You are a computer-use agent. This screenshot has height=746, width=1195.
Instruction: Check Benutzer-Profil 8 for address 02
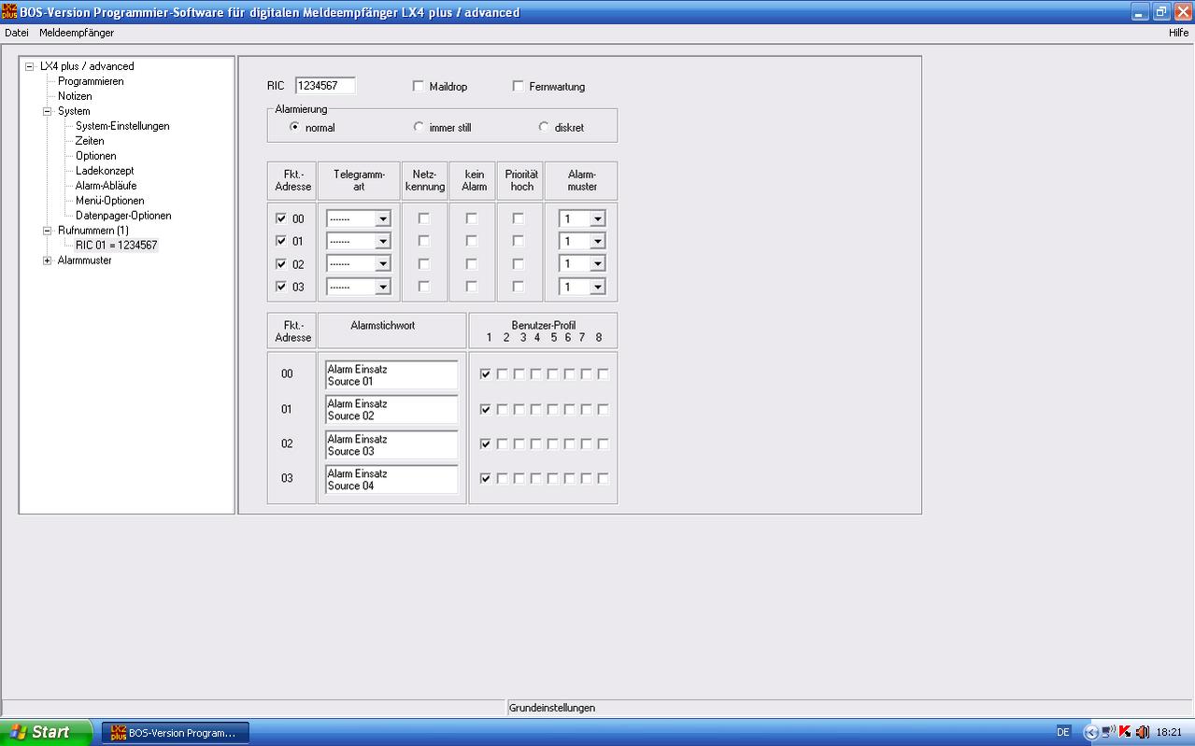603,444
